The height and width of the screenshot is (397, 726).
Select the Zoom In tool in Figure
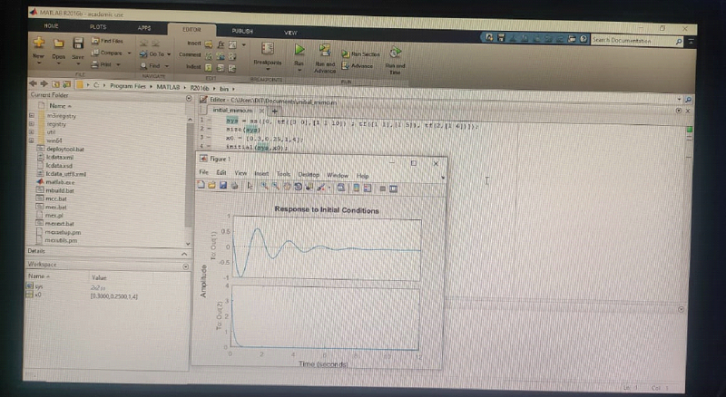tap(264, 186)
